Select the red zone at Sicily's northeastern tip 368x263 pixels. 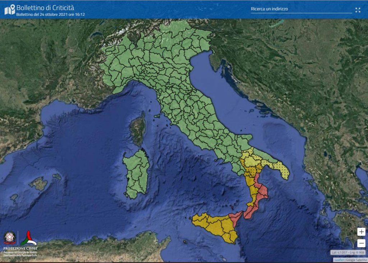tap(235, 217)
